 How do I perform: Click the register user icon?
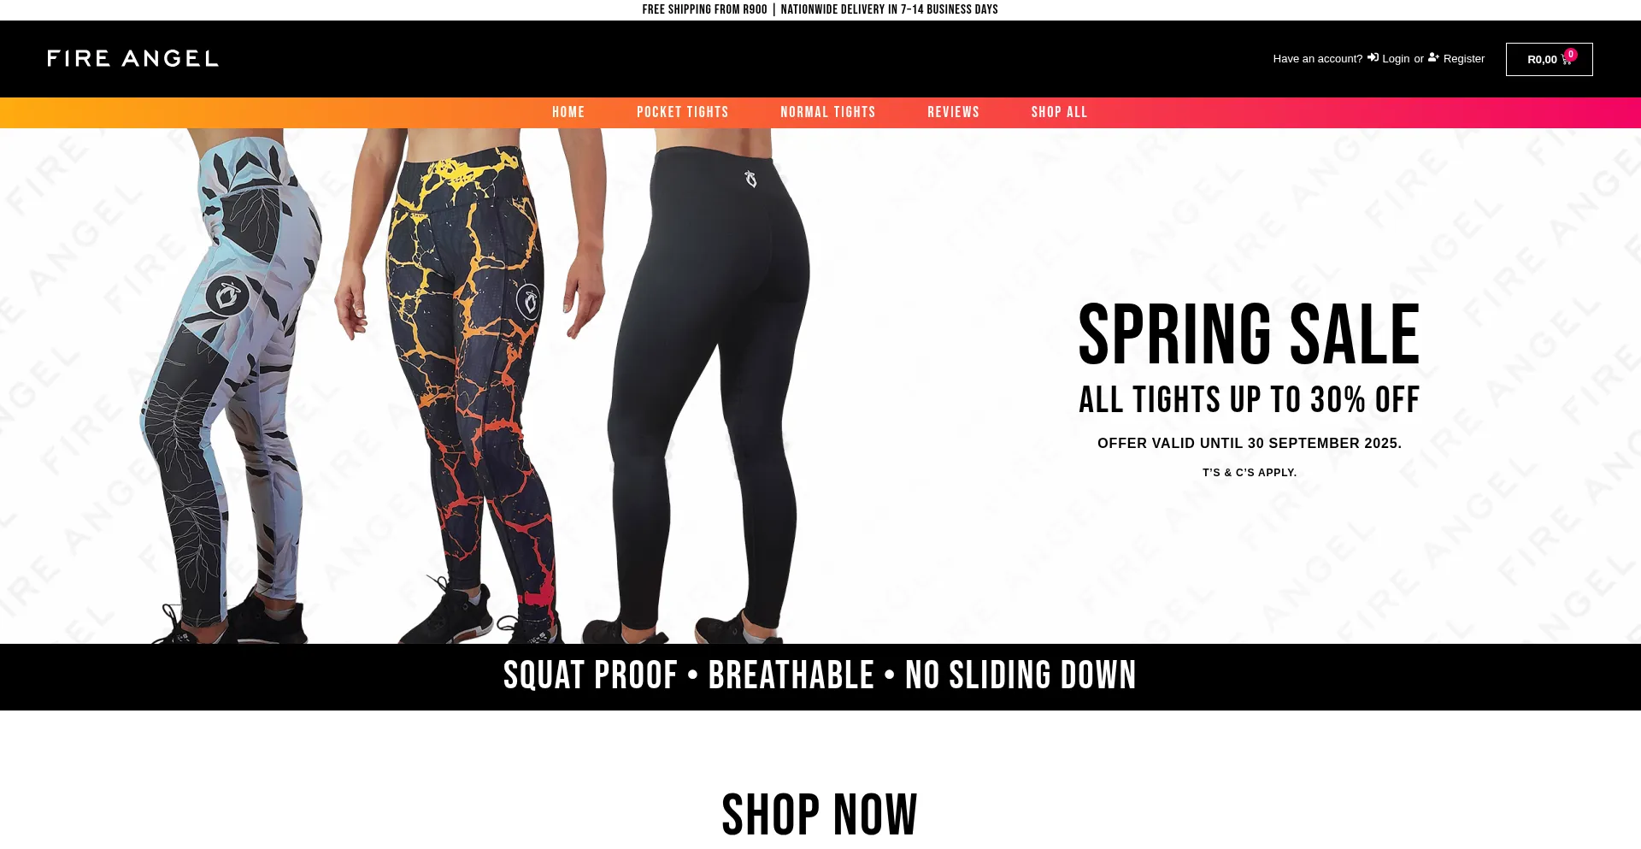[1433, 58]
